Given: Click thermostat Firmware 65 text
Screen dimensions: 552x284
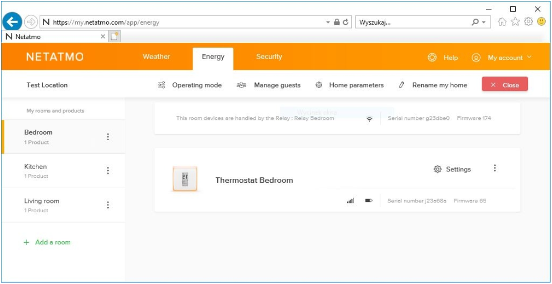Looking at the screenshot, I should point(470,201).
